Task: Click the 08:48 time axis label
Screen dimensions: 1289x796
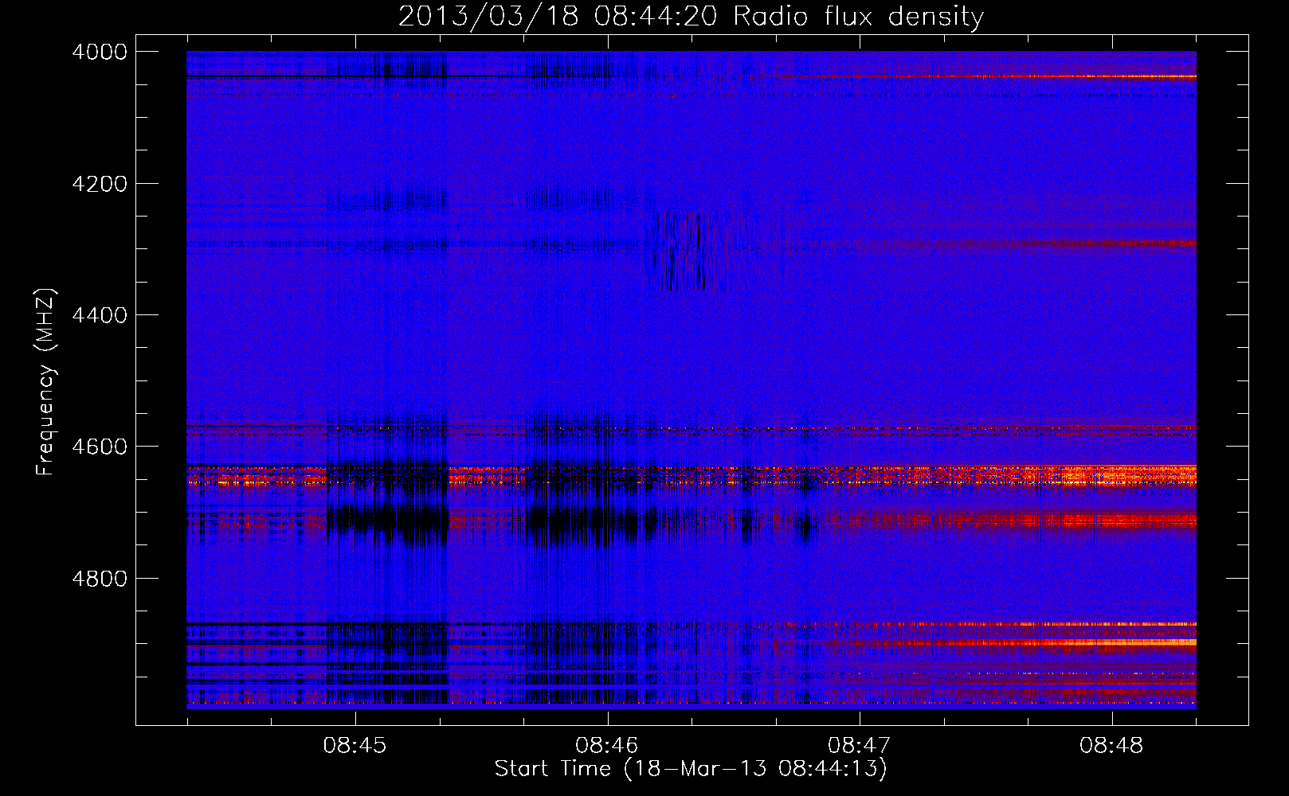Action: tap(1111, 746)
